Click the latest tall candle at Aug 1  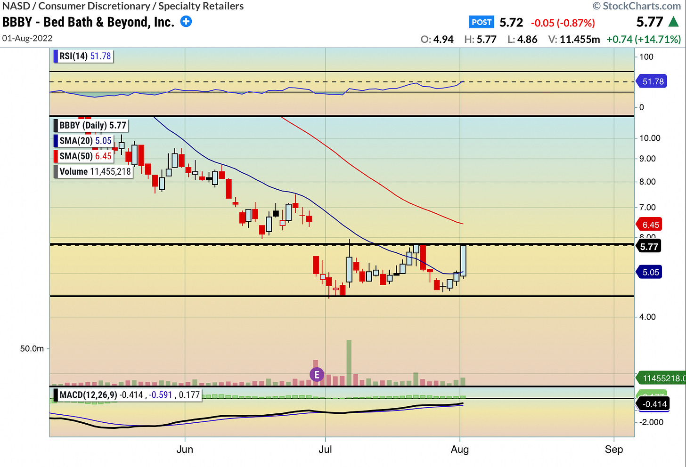click(464, 260)
